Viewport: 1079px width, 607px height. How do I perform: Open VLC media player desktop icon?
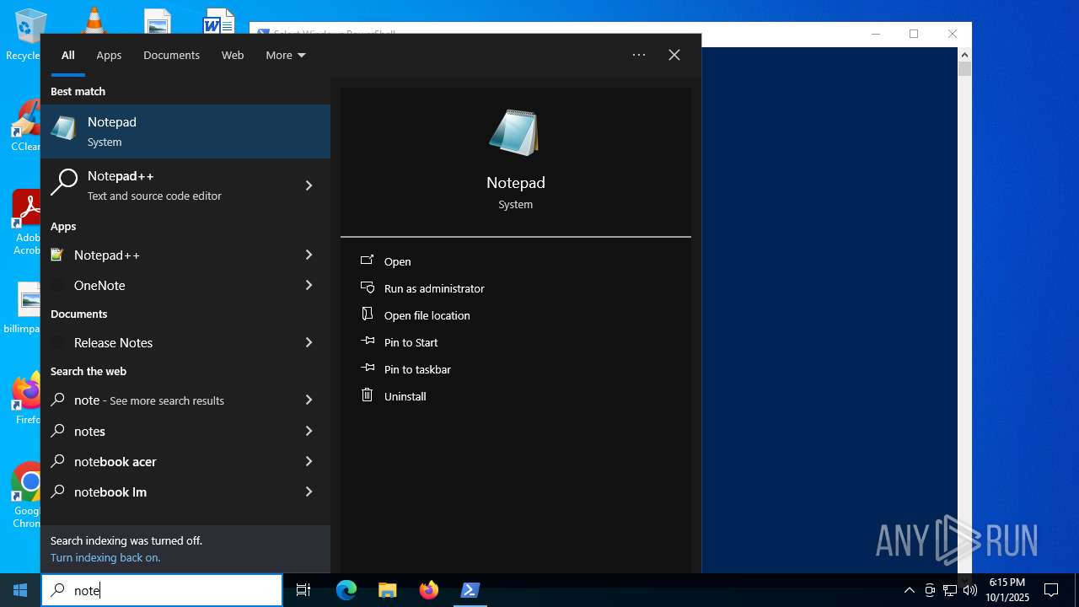tap(93, 21)
